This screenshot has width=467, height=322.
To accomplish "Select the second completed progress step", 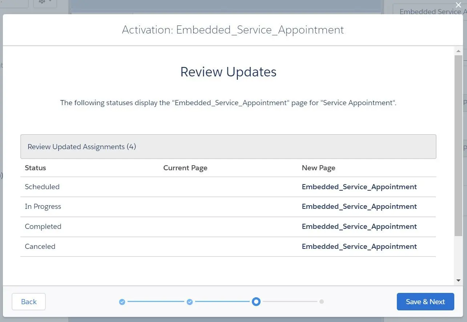I will point(190,302).
